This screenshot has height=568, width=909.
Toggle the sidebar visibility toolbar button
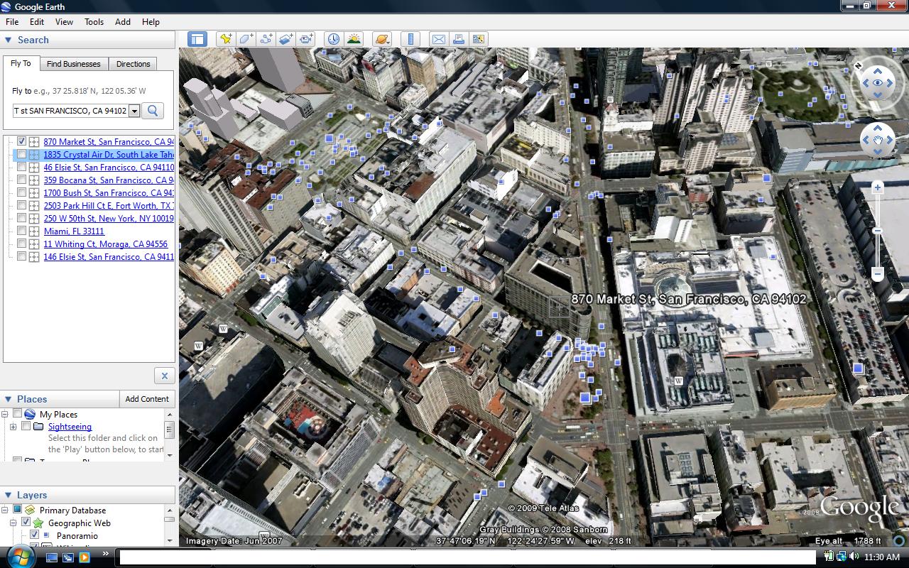[197, 39]
